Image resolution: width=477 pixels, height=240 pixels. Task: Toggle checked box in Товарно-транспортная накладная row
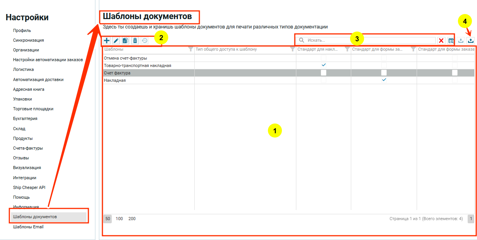(x=324, y=65)
